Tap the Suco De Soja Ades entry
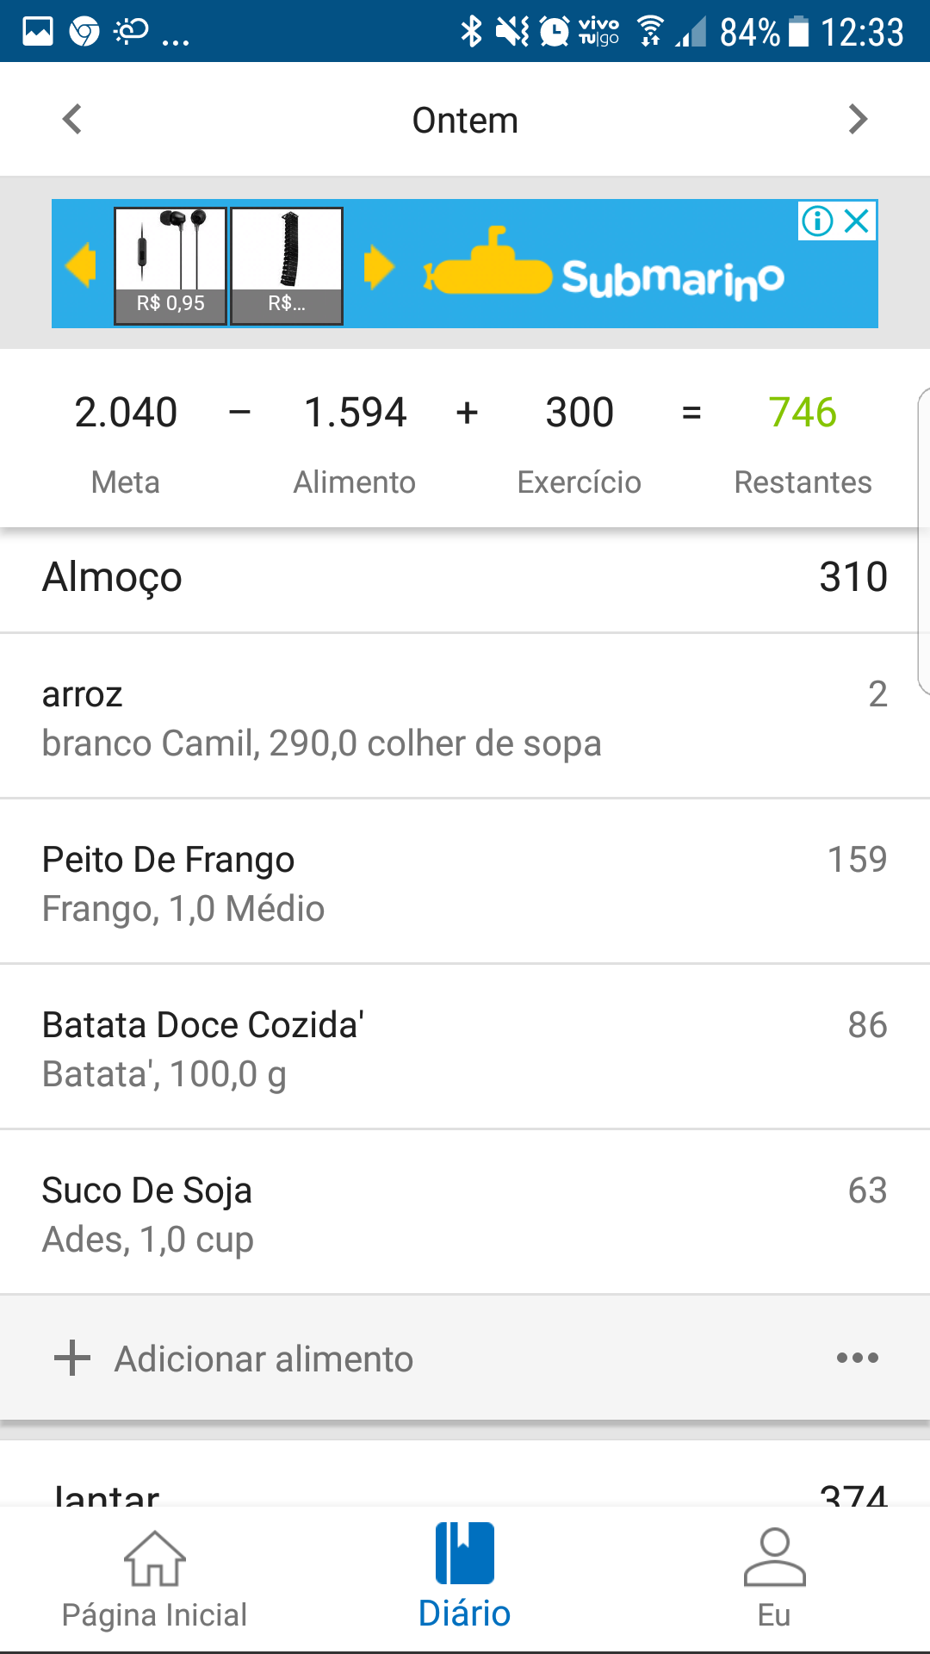The image size is (930, 1654). (x=465, y=1214)
